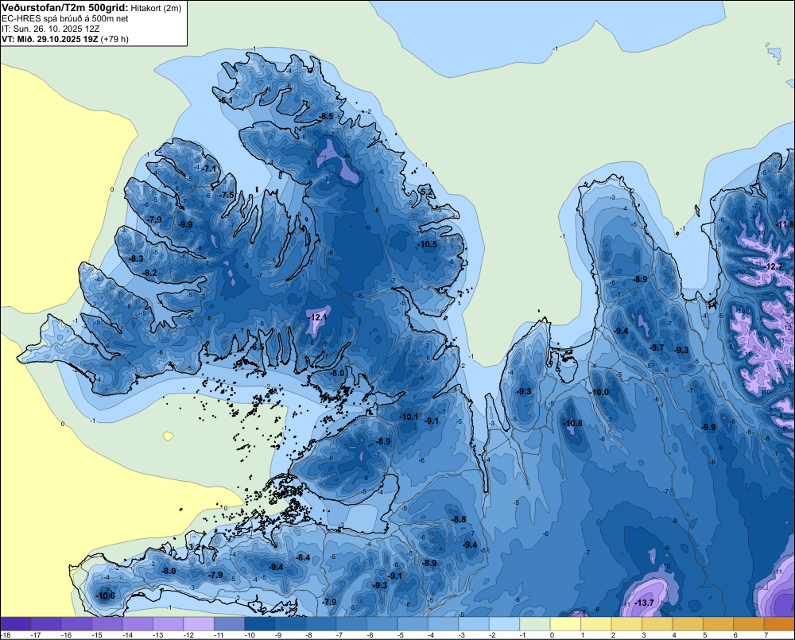Click the 'VT: Mið. 29.10.2025 19Z' valid time line
Screen dimensions: 795x640
[49, 39]
